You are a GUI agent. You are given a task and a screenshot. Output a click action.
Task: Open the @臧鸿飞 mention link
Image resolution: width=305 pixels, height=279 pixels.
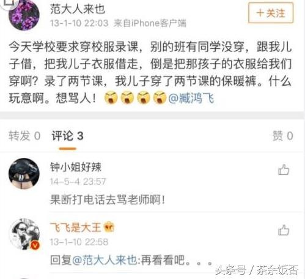pos(191,98)
